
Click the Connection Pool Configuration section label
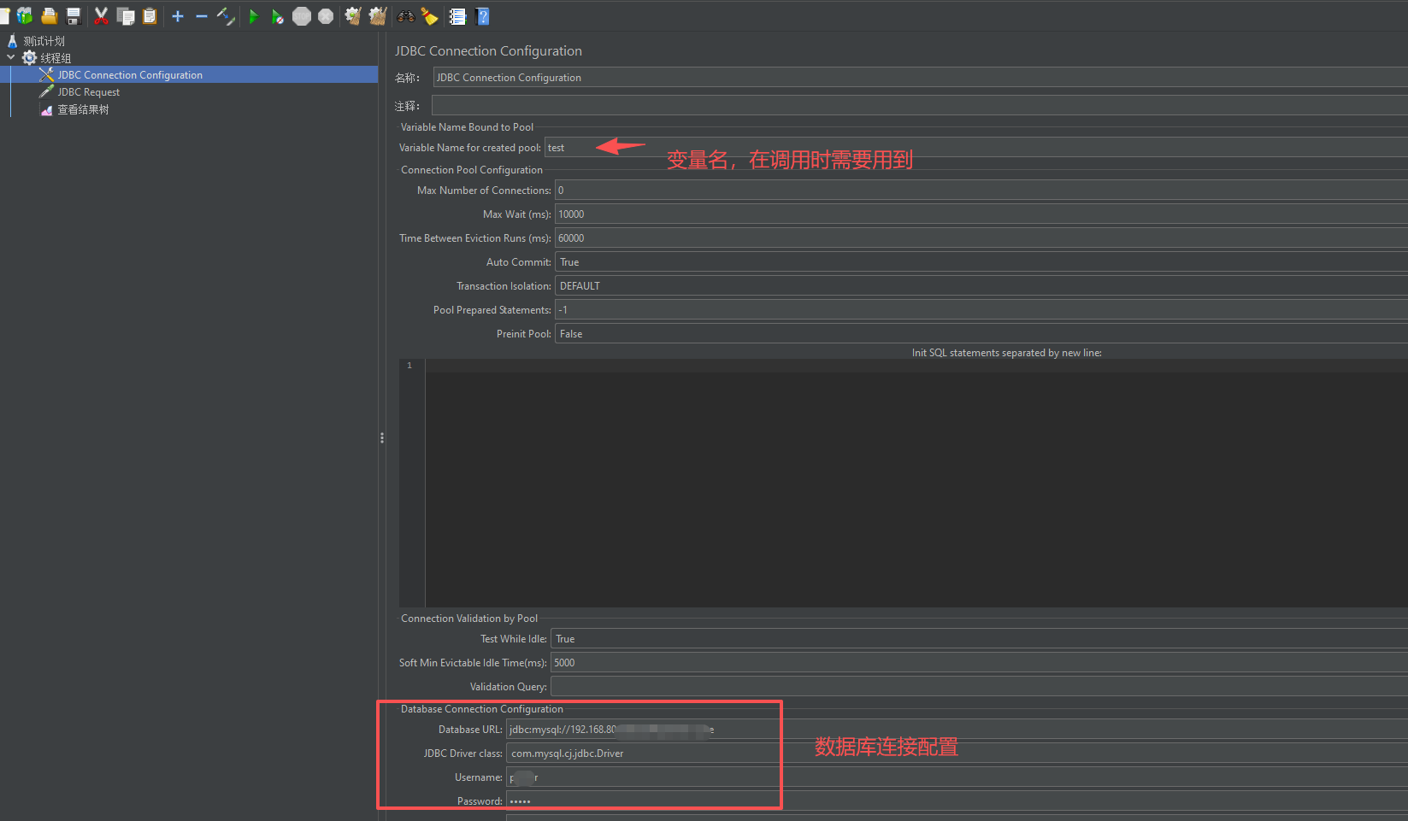point(472,170)
